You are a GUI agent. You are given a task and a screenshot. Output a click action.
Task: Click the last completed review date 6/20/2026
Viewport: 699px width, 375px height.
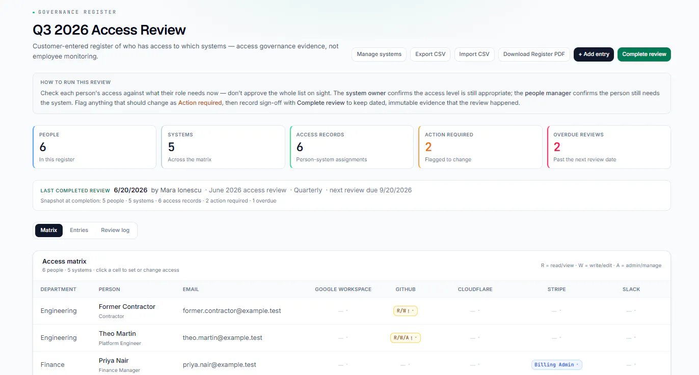pos(130,190)
